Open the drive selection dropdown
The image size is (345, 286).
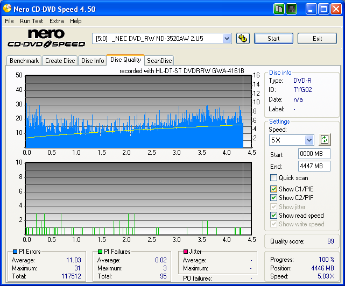tap(227, 39)
